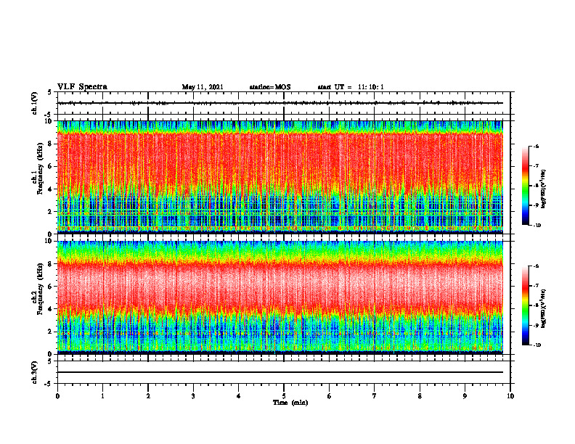Click the "6" tick on the time axis
This screenshot has height=444, width=575.
pyautogui.click(x=330, y=396)
